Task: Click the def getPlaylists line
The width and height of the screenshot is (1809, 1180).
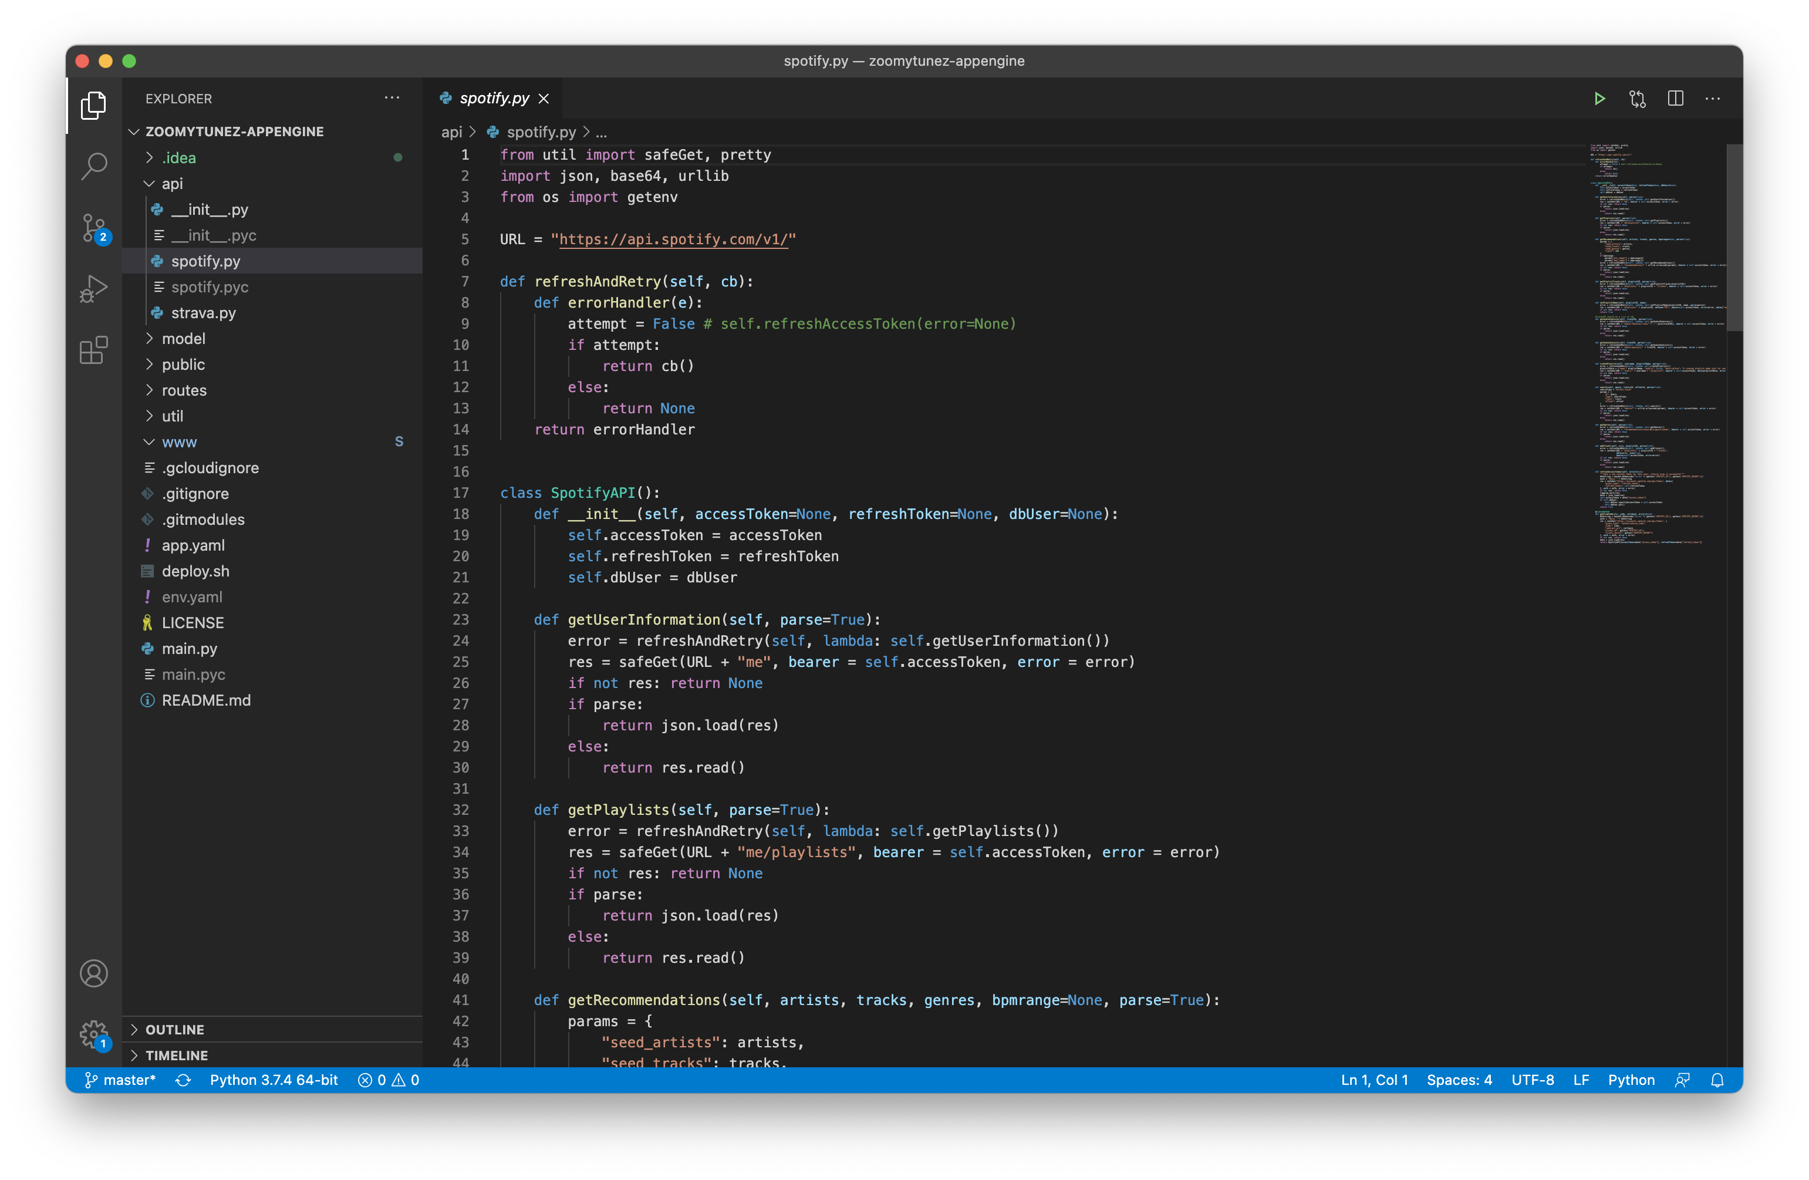Action: tap(681, 810)
